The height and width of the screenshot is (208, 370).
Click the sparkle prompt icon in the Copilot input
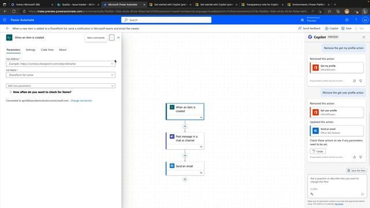click(312, 194)
